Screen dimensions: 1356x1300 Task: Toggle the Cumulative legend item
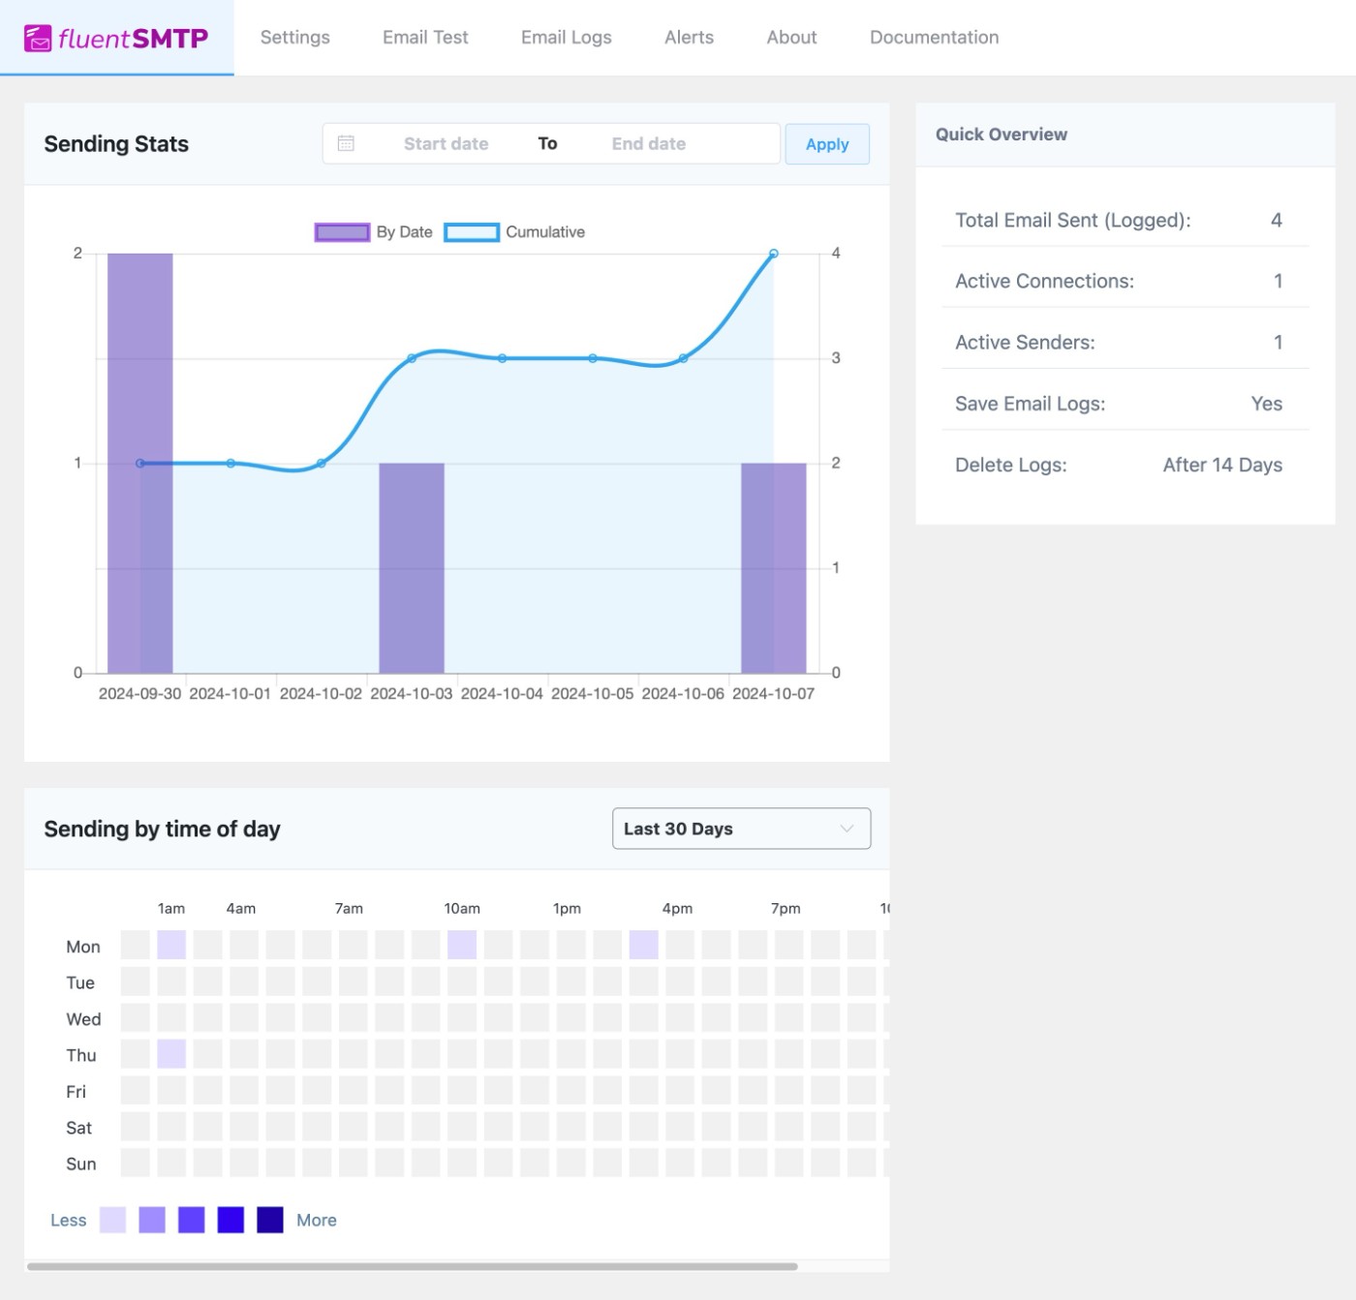coord(514,232)
